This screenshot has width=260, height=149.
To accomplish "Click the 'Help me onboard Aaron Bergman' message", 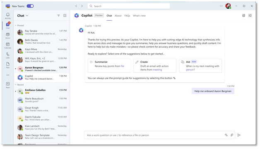I will (x=213, y=91).
